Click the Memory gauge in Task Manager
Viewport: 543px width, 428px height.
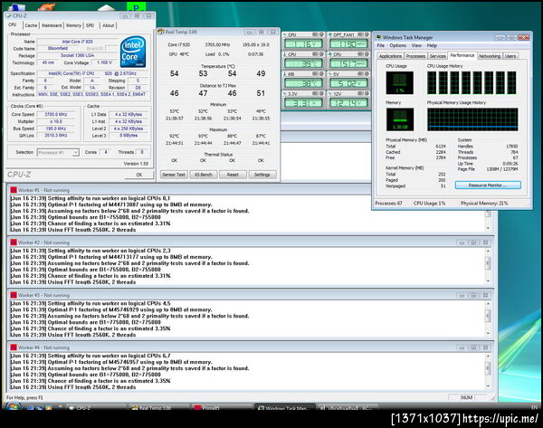point(400,119)
